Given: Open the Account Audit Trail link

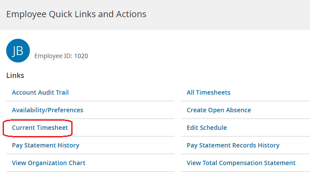Looking at the screenshot, I should [40, 92].
